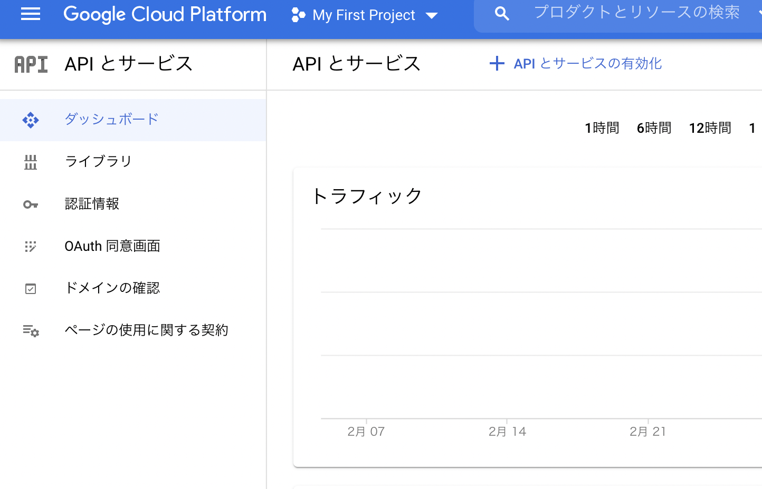Open the 認証情報 menu entry
762x489 pixels.
click(x=92, y=204)
